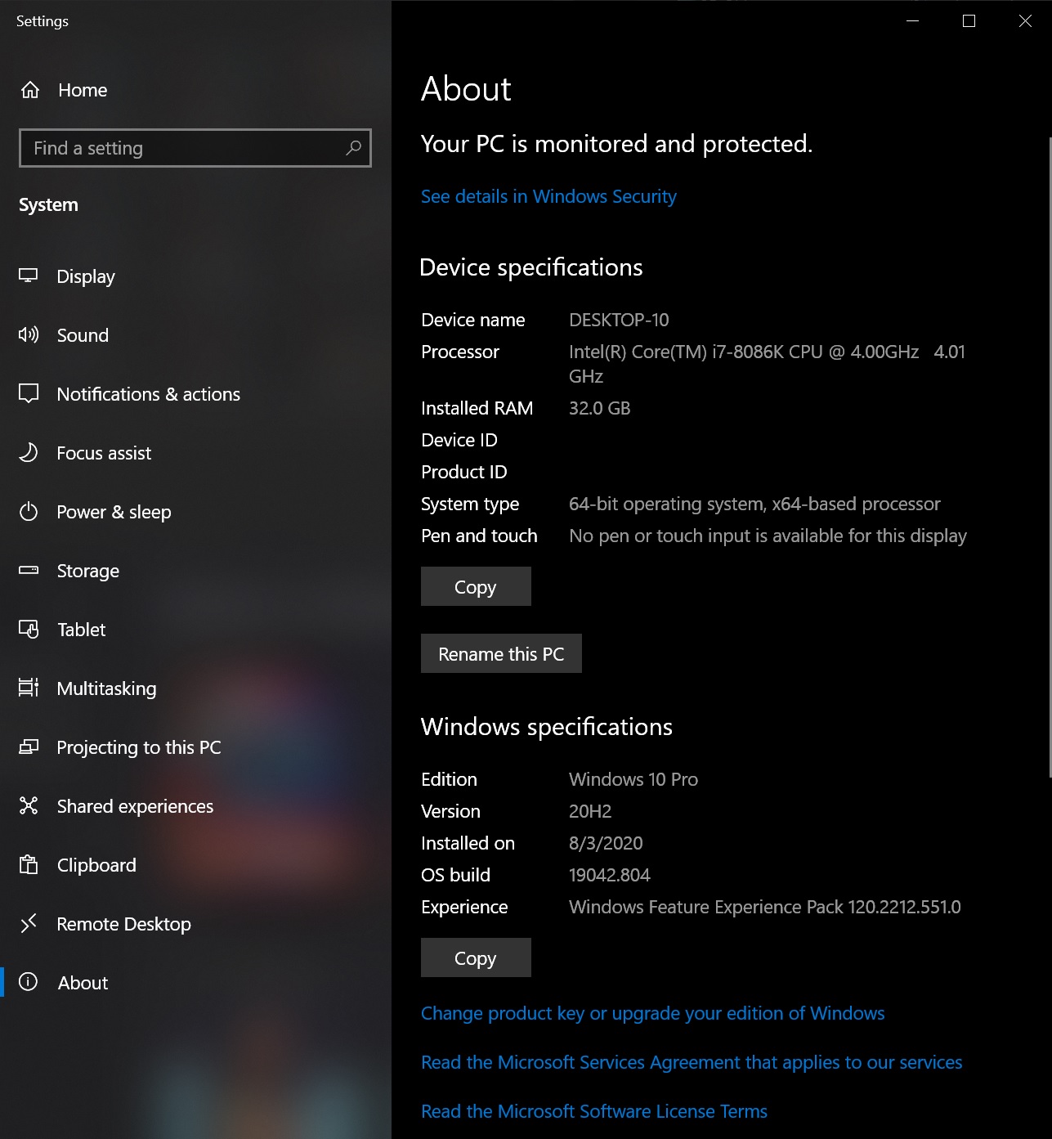This screenshot has height=1139, width=1052.
Task: Open Clipboard settings label
Action: 96,865
